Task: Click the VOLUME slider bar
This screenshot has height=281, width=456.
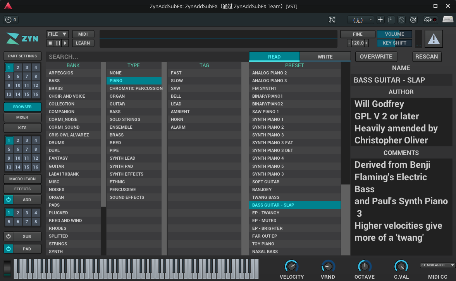Action: tap(394, 34)
